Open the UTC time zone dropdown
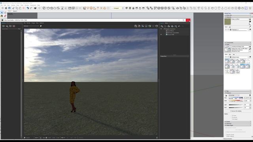Screen dimensions: 253x142 pos(234,95)
